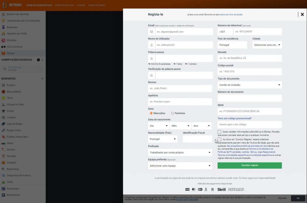Click the Futsal icon
307x203 pixels.
click(3, 111)
